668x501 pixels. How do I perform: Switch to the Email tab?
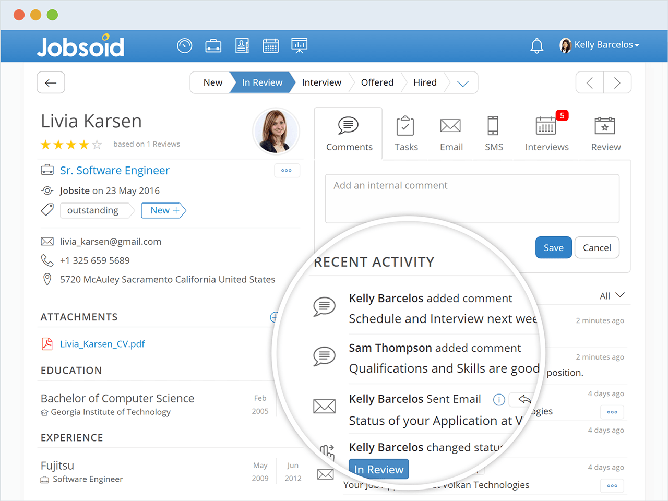[451, 134]
